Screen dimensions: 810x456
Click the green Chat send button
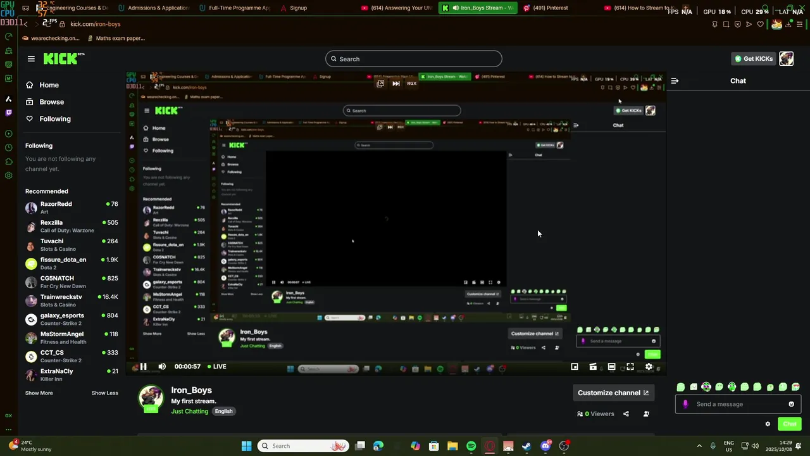click(x=789, y=424)
